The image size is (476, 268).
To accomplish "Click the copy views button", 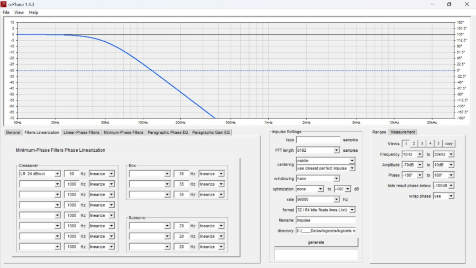I will click(x=448, y=144).
